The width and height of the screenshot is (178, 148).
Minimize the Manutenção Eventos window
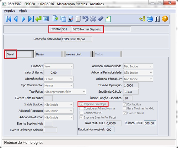(153, 3)
